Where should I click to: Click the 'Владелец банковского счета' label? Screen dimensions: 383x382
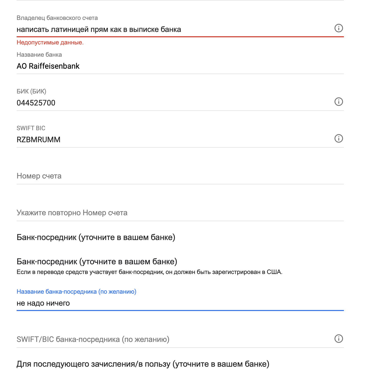tap(57, 18)
